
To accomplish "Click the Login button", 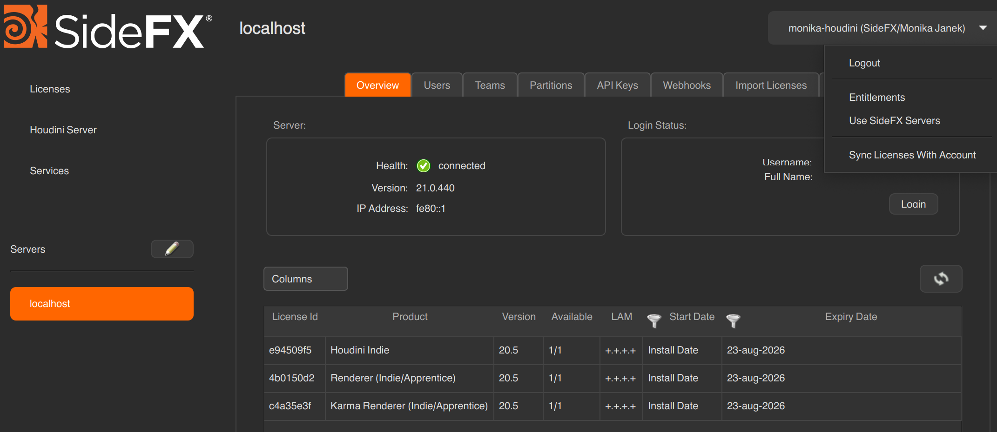I will [913, 204].
